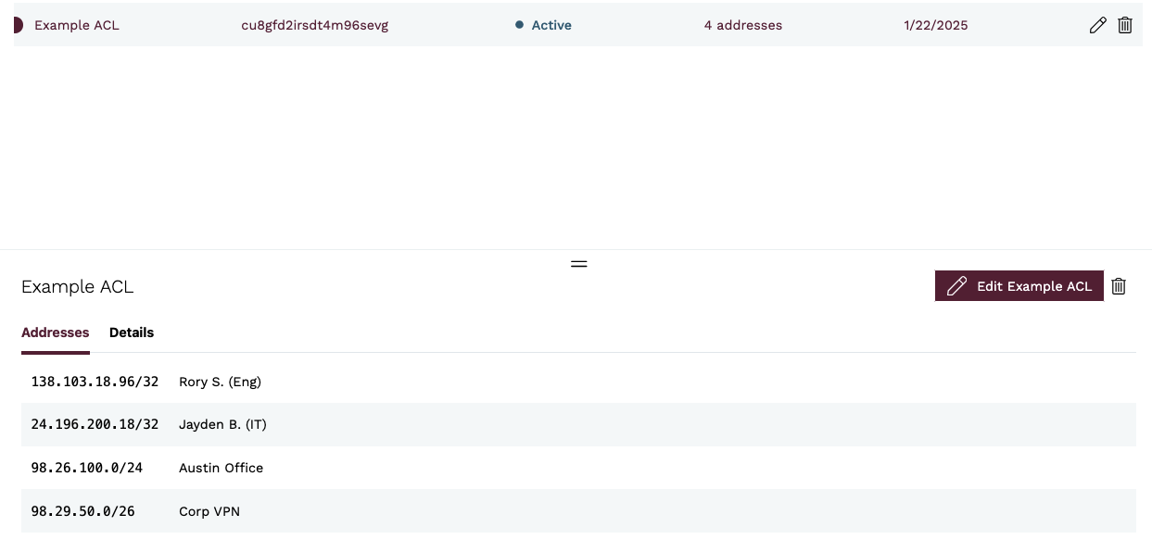Switch to the Details tab
This screenshot has height=552, width=1152.
click(x=132, y=332)
